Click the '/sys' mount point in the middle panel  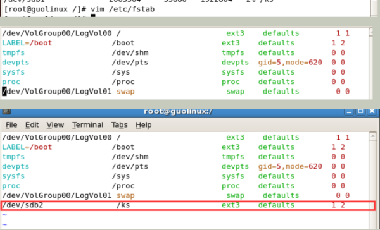coord(121,72)
